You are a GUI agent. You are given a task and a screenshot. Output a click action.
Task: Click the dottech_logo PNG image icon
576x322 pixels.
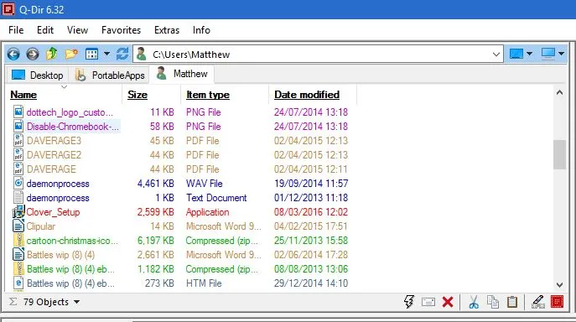(x=18, y=112)
